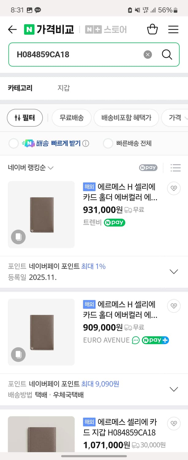Open the shopping cart bag icon
Screen dimensions: 188x460
coord(152,29)
